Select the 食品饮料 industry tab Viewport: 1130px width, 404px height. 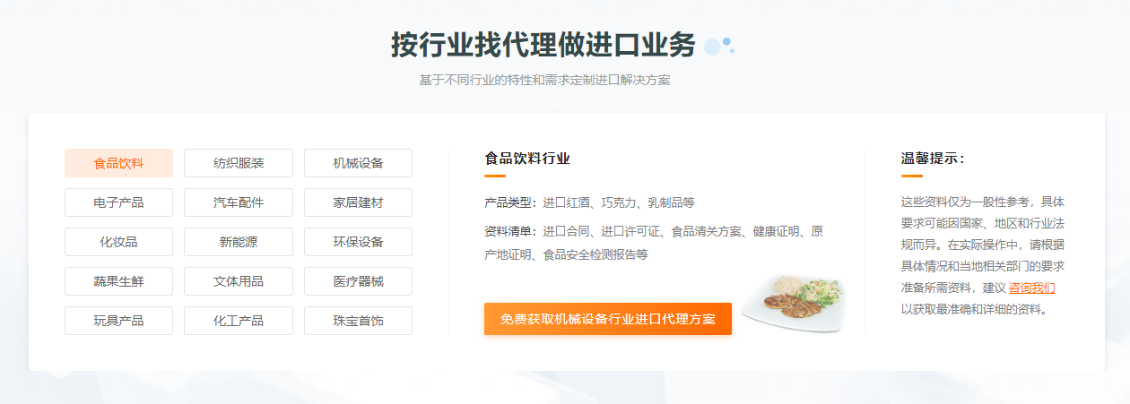pyautogui.click(x=118, y=163)
